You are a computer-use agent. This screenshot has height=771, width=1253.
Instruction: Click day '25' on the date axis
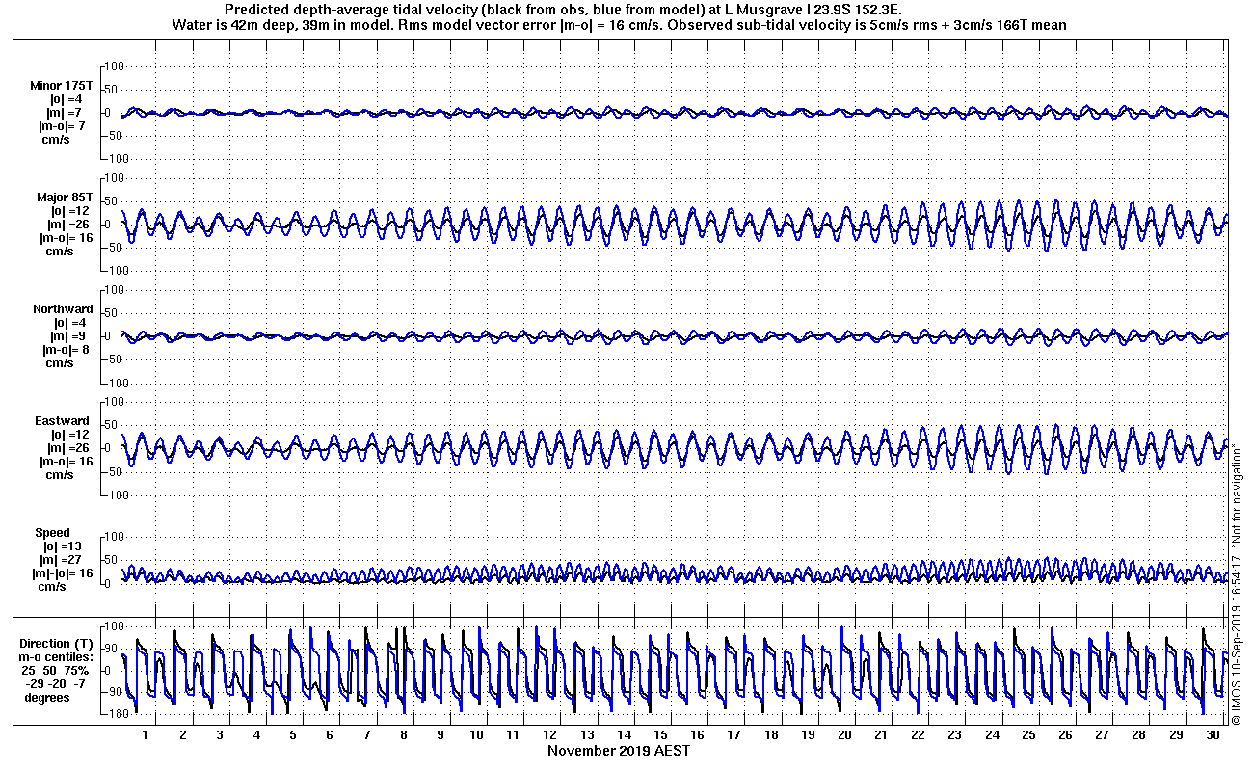point(1029,735)
